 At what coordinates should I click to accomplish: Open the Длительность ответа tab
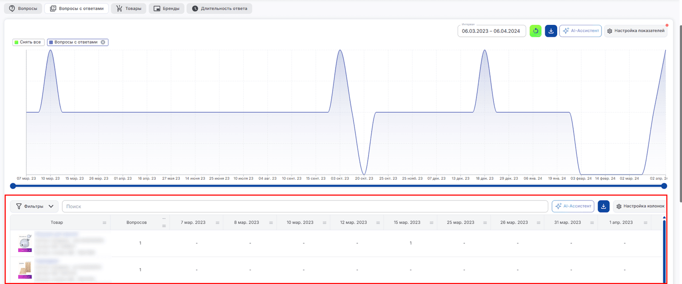coord(219,8)
